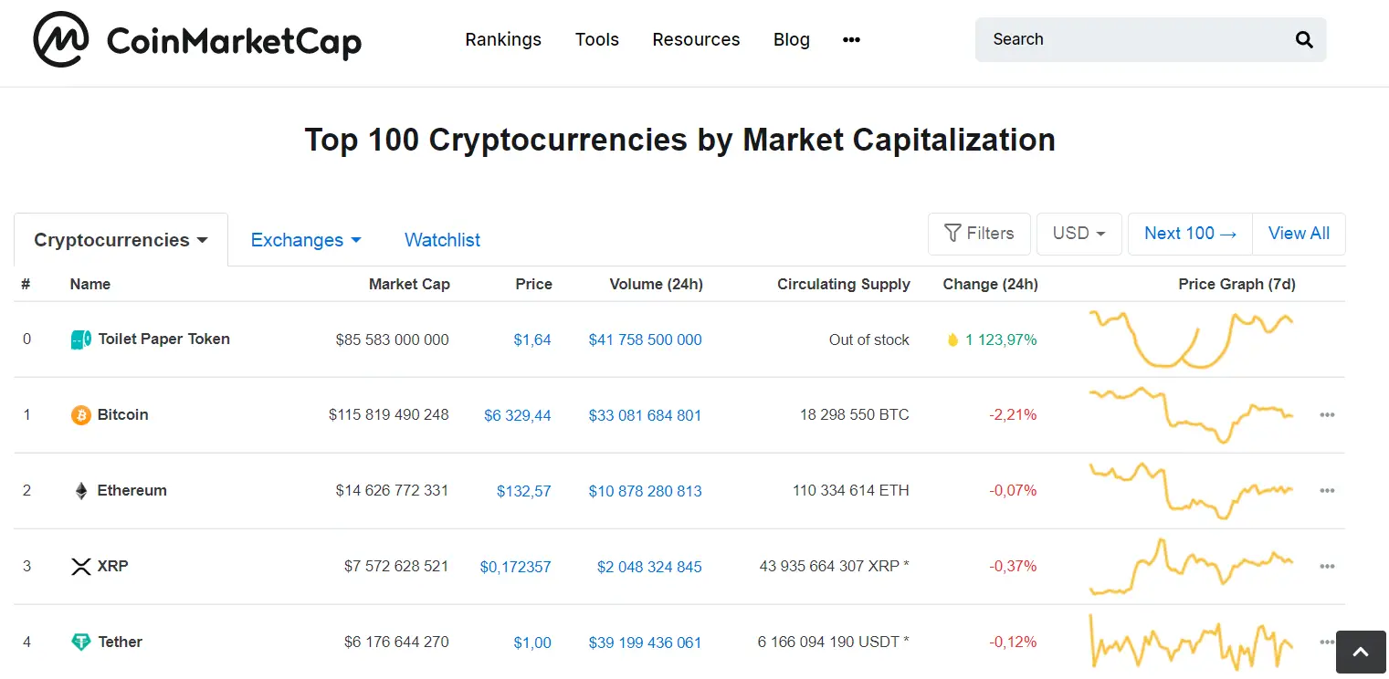Image resolution: width=1389 pixels, height=679 pixels.
Task: Click the Out of stock supply text
Action: [x=869, y=339]
